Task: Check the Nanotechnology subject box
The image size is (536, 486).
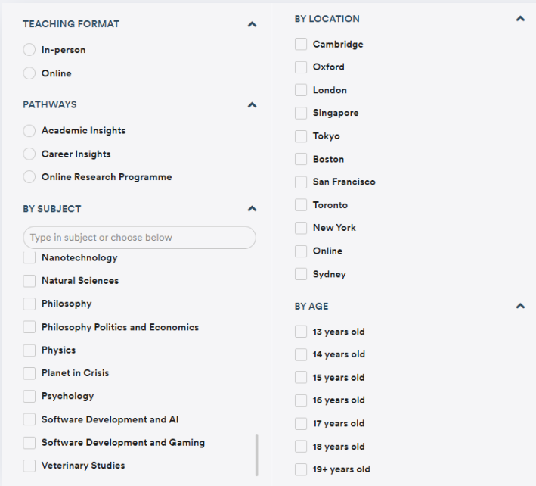Action: click(29, 258)
